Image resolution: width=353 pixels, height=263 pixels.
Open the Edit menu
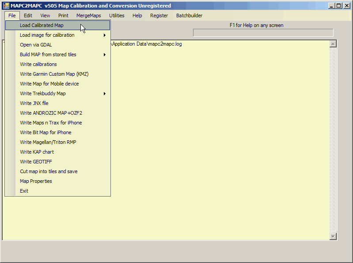28,15
